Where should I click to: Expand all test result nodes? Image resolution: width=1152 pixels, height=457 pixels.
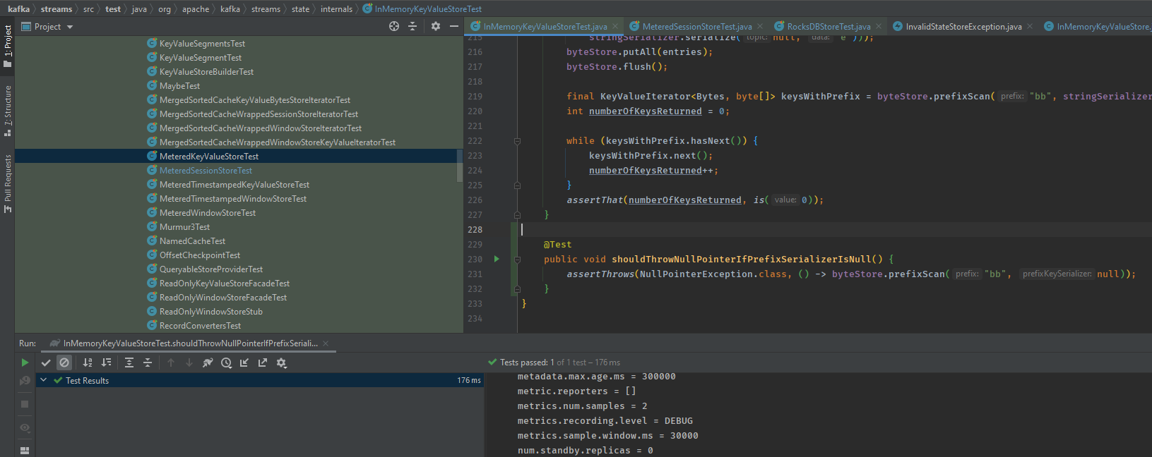point(129,362)
